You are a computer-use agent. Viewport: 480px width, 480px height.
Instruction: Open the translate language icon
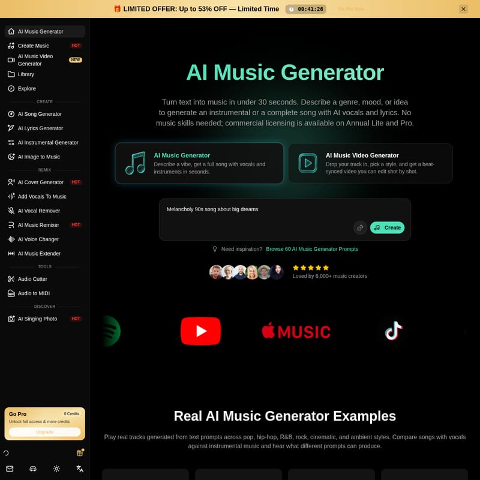[x=80, y=469]
